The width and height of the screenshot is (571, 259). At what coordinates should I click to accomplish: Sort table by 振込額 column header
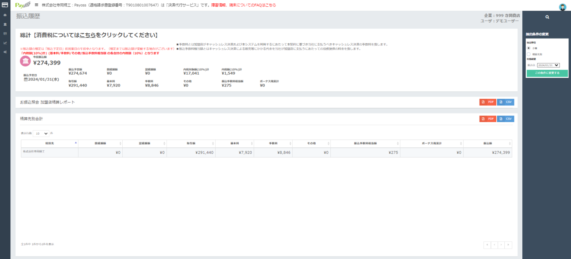487,143
